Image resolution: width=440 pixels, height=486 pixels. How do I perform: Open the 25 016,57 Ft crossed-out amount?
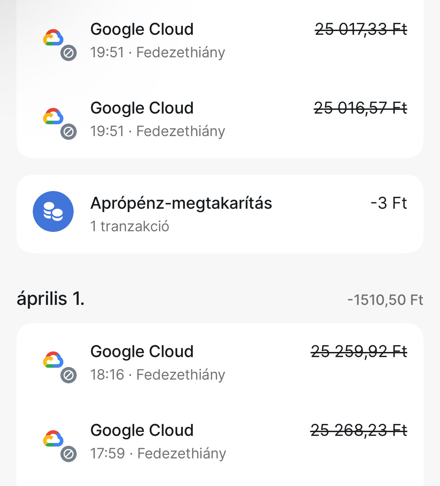point(361,108)
